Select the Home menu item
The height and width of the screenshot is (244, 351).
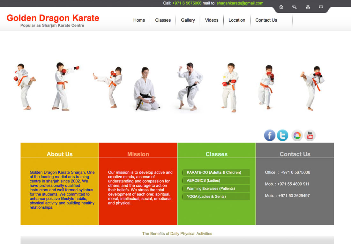[x=139, y=20]
